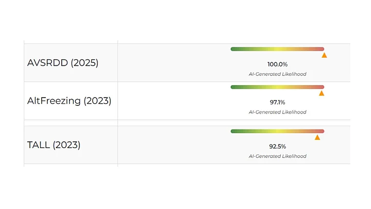Click the orange triangle marker for AVSRDD

click(x=324, y=55)
